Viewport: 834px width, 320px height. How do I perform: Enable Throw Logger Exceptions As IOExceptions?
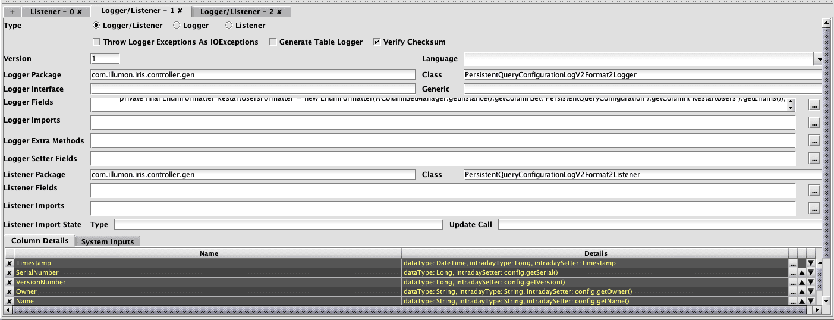coord(96,42)
